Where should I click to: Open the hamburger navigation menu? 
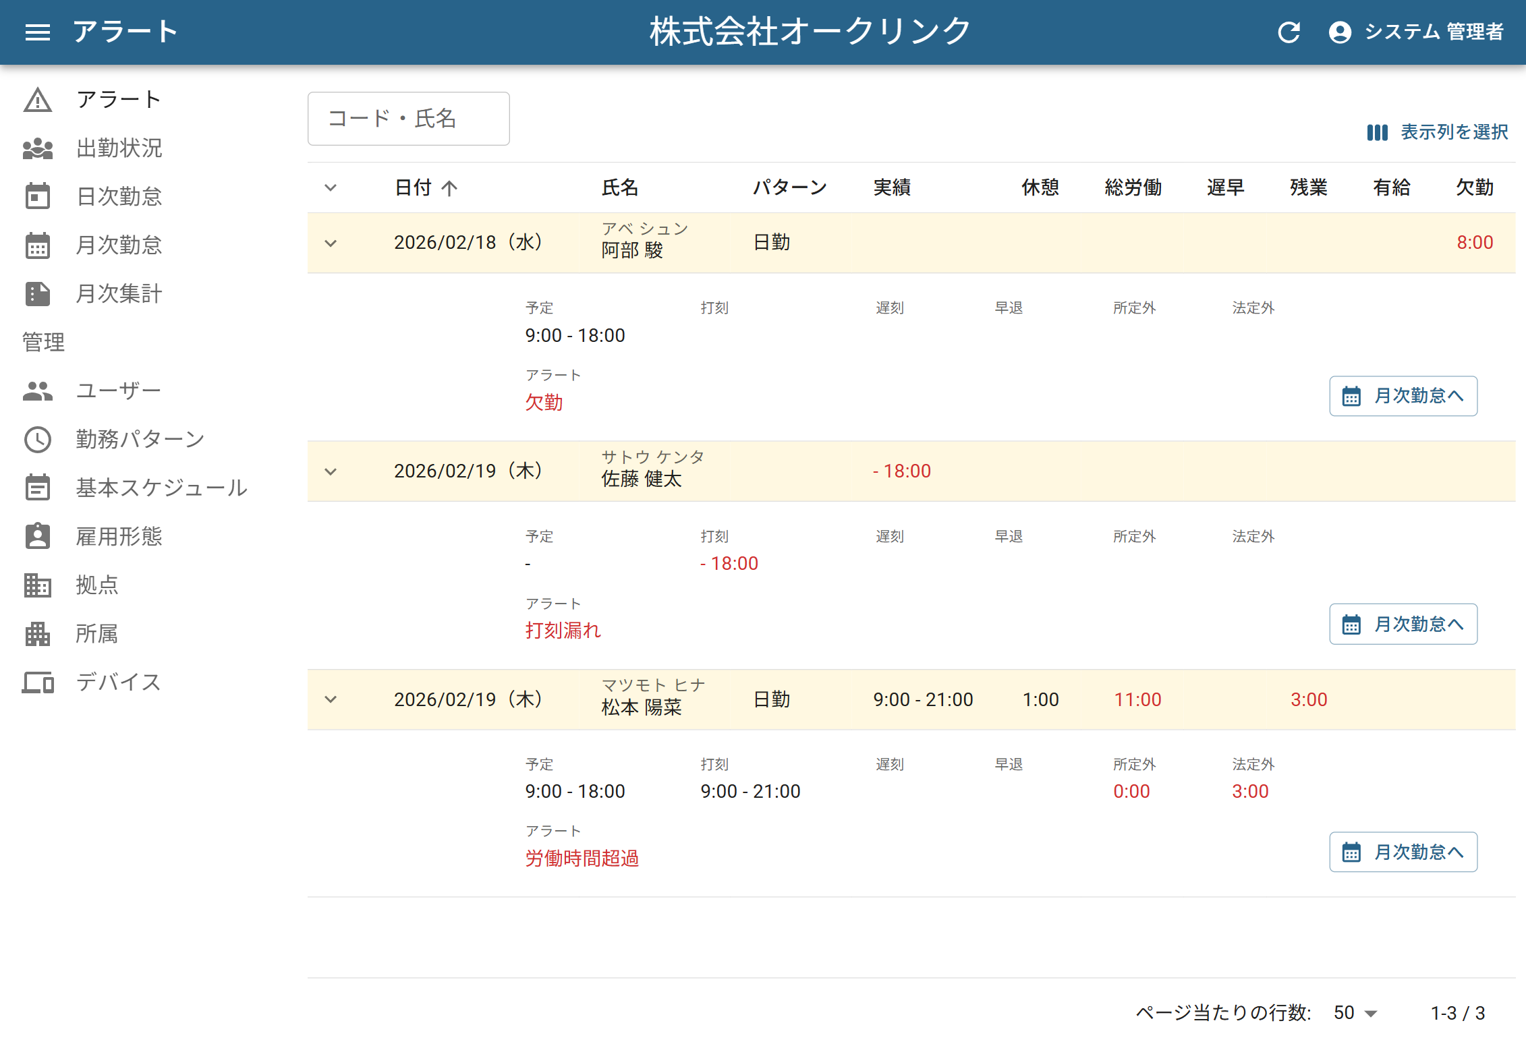38,32
